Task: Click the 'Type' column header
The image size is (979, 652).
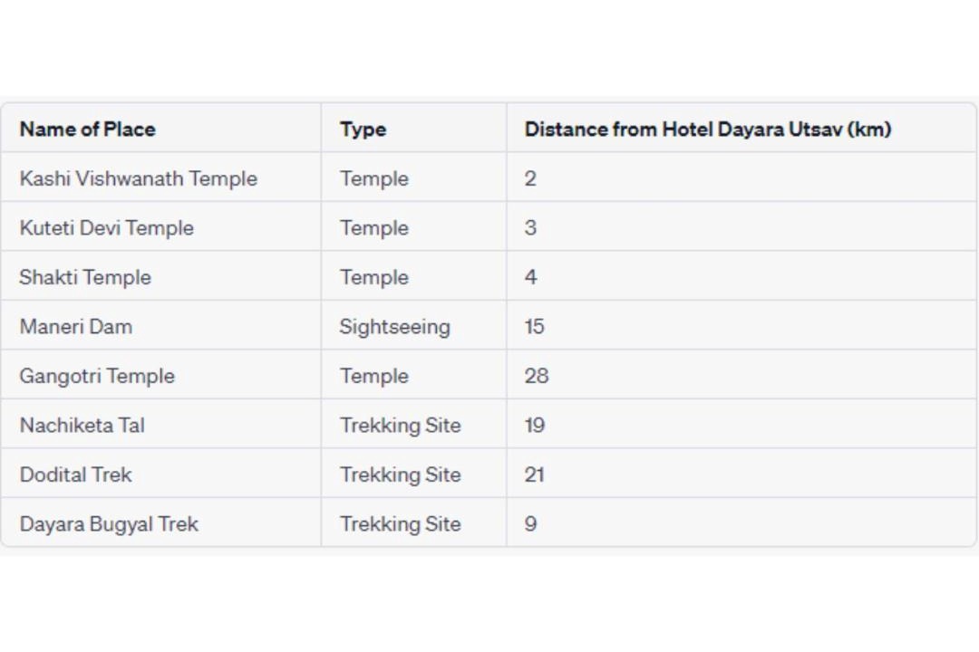Action: click(363, 129)
